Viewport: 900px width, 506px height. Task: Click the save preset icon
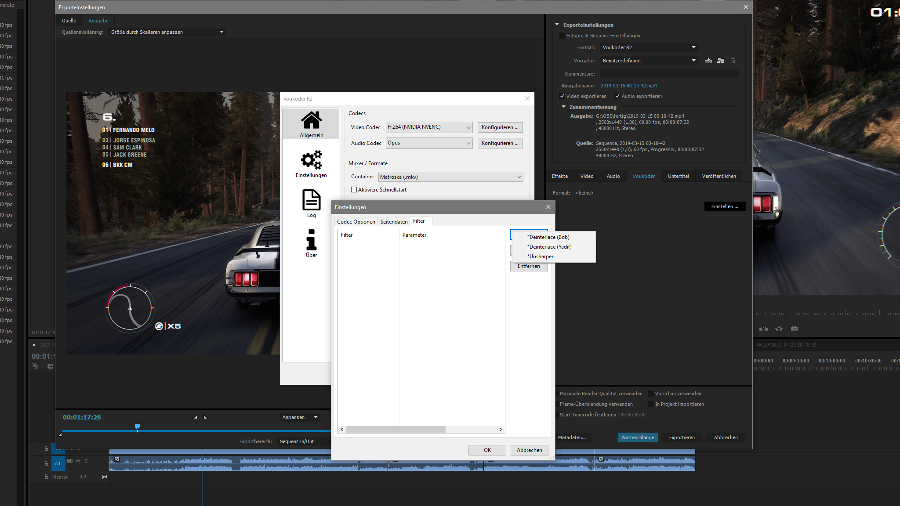point(708,61)
